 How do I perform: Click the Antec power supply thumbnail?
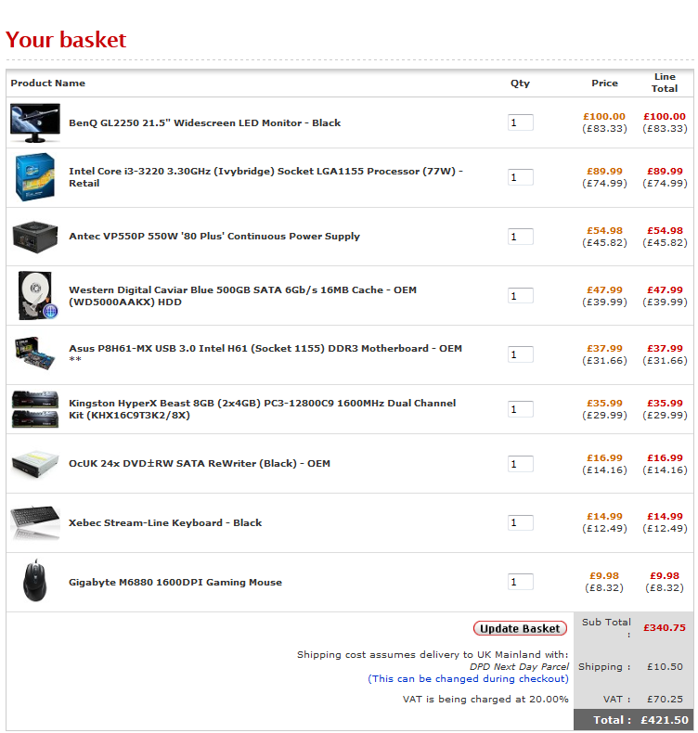(34, 236)
